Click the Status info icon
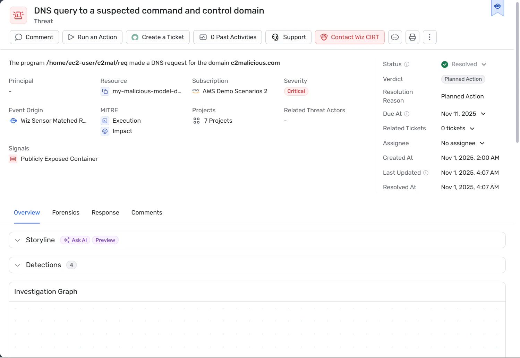 [x=407, y=64]
